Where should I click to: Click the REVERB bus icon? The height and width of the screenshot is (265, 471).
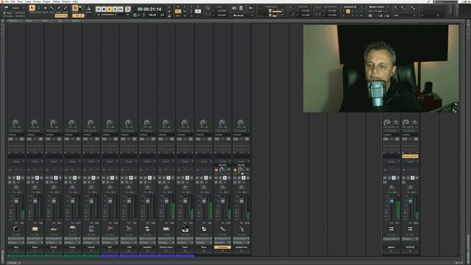point(410,229)
